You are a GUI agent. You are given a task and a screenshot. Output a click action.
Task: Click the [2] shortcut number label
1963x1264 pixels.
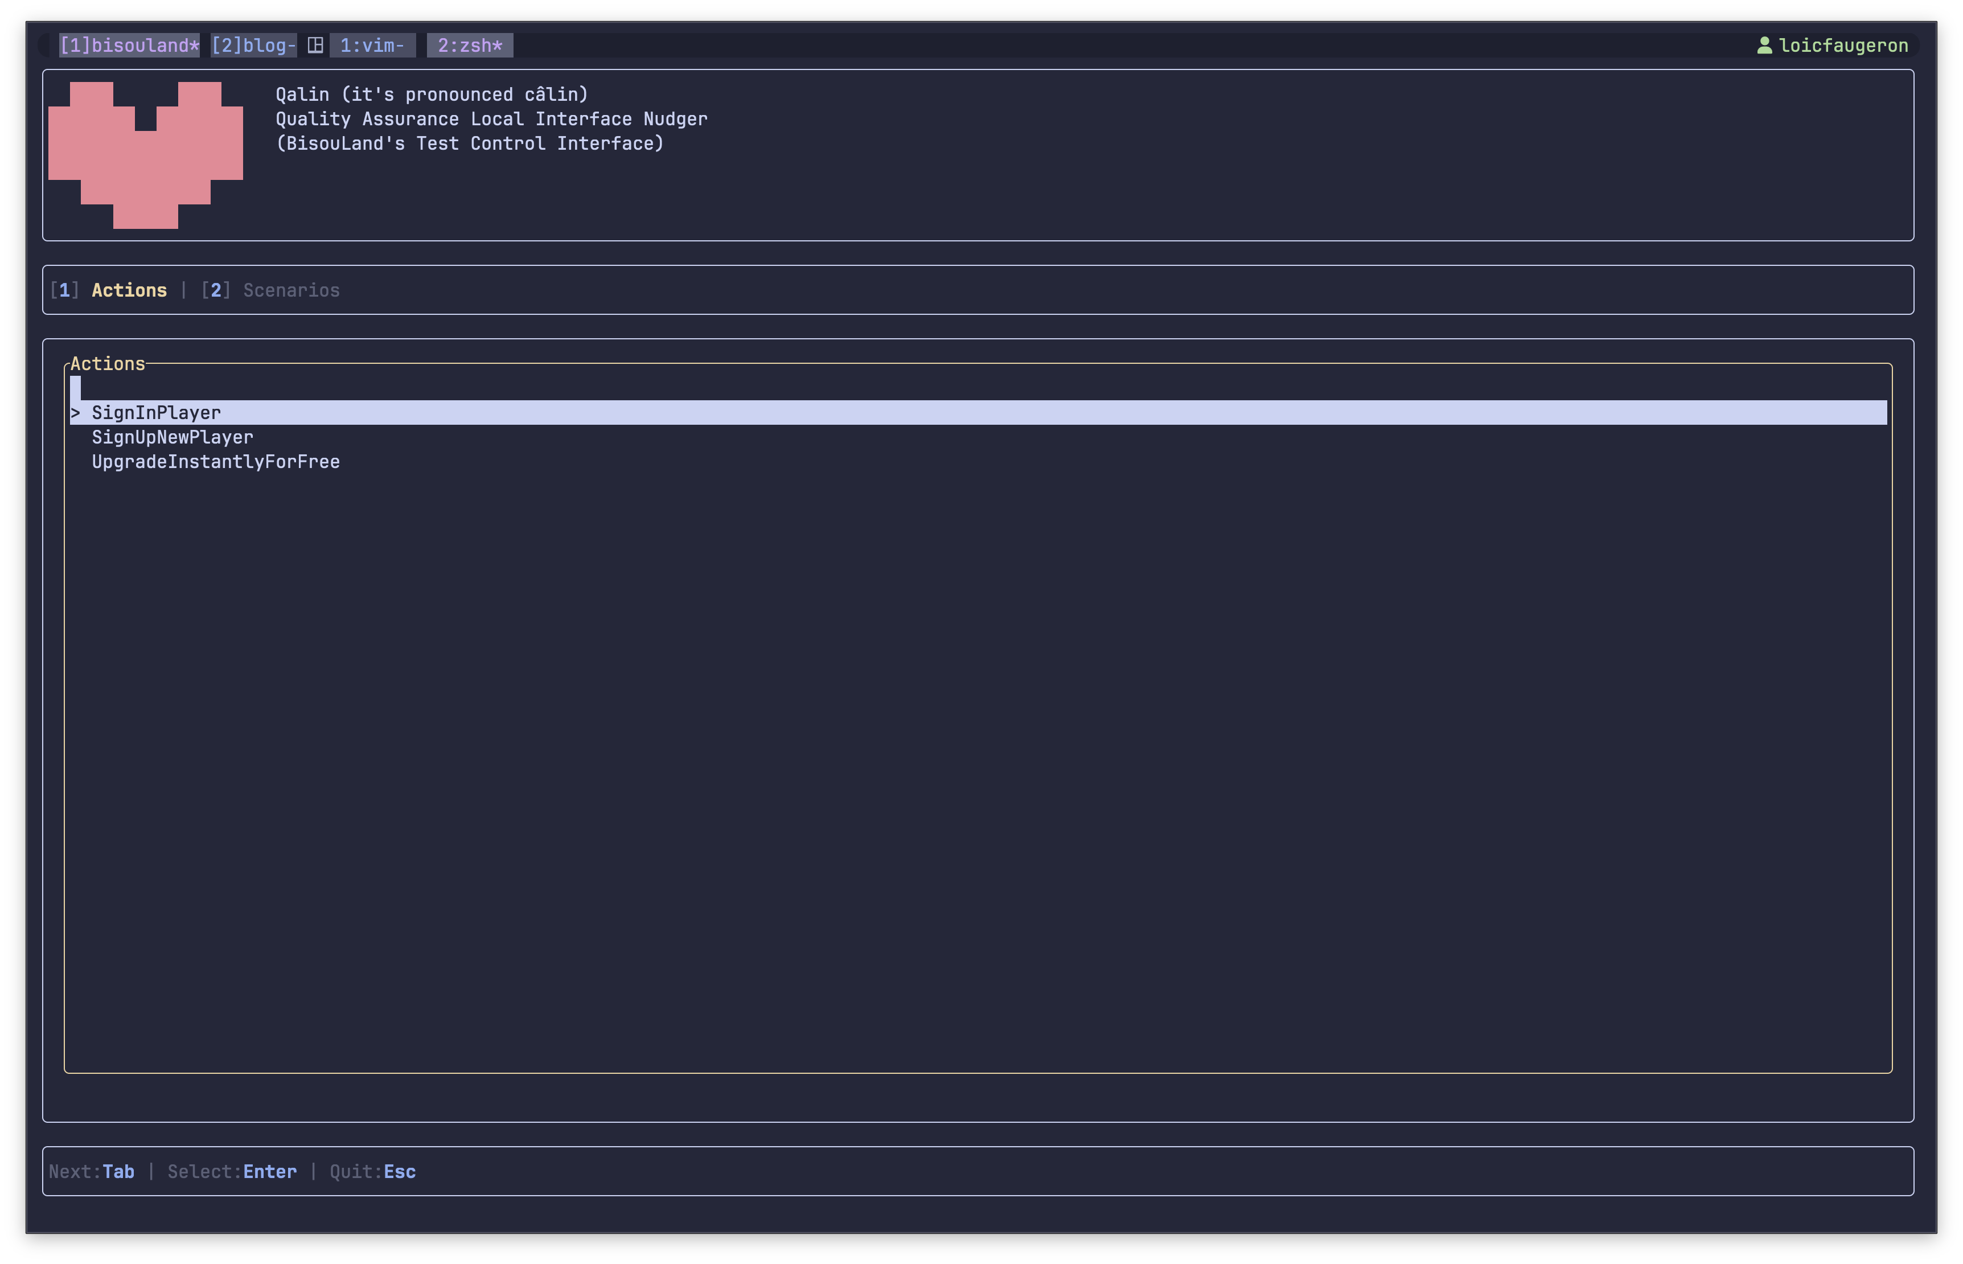(216, 290)
